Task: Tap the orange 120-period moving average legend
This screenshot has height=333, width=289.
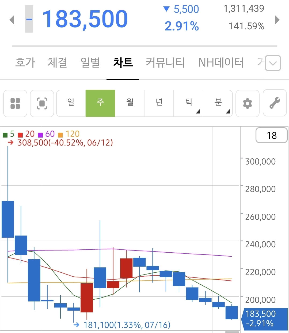Action: (x=69, y=134)
